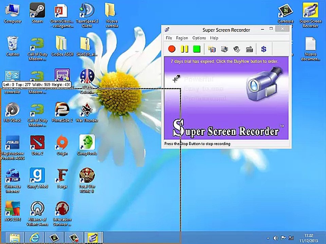Viewport: 326px width, 244px height.
Task: Select the Computer desktop icon
Action: [12, 14]
